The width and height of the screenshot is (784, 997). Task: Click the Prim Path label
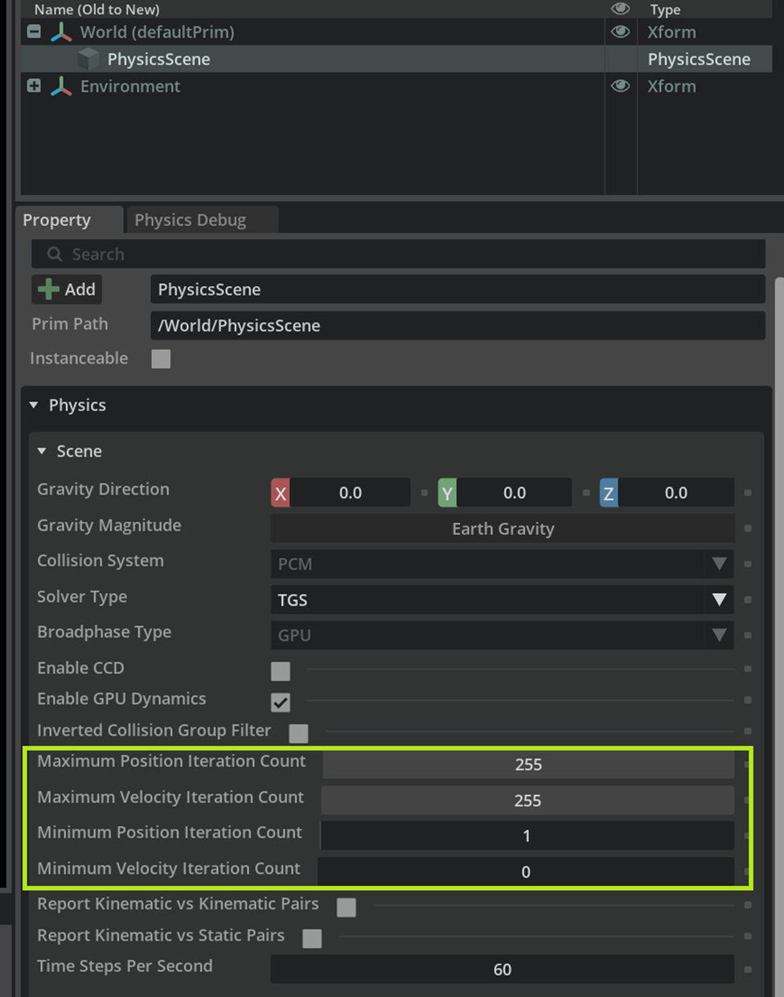70,323
